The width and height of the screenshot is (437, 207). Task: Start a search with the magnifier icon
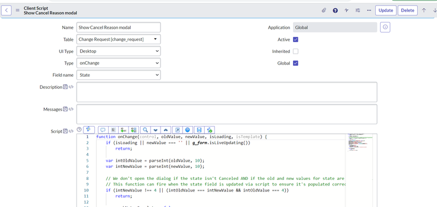(145, 130)
